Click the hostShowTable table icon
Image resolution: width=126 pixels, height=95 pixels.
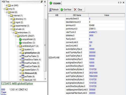pos(23,60)
